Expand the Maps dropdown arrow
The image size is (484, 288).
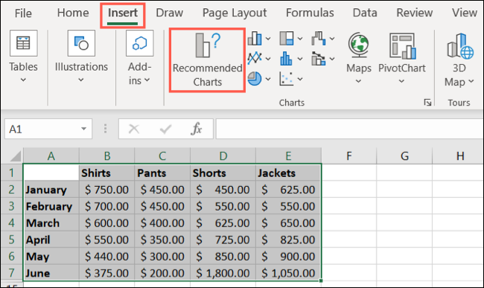358,81
